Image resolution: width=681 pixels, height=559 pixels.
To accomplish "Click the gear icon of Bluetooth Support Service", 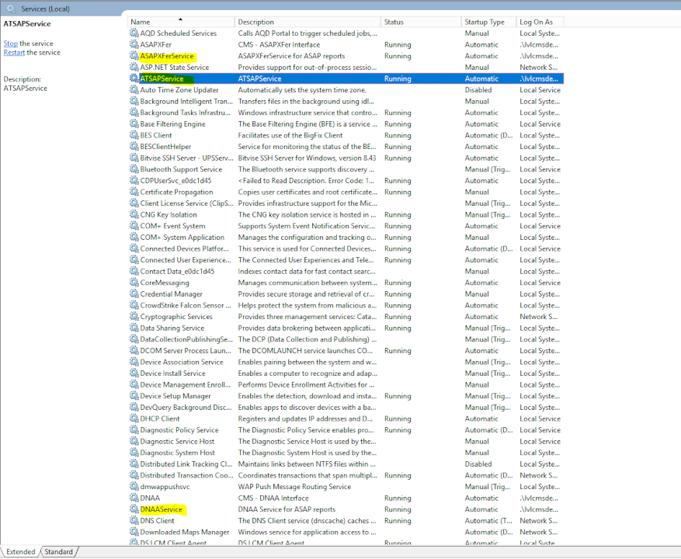I will point(134,168).
